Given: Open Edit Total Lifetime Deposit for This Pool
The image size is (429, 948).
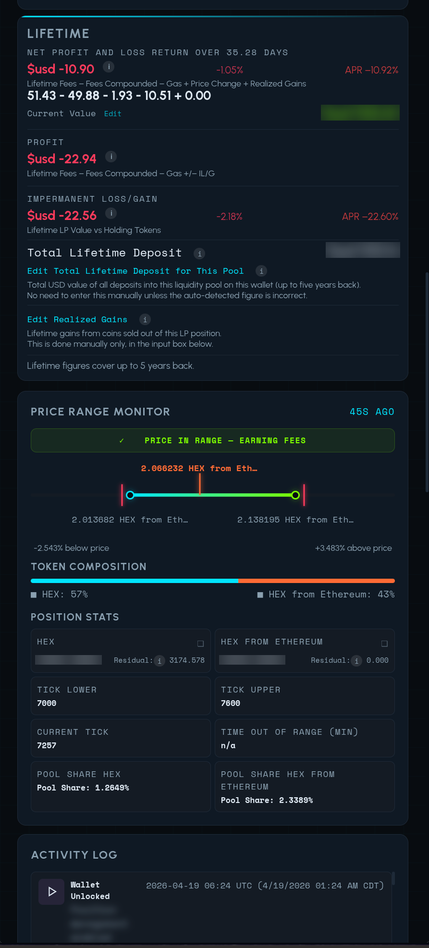Looking at the screenshot, I should click(x=135, y=271).
